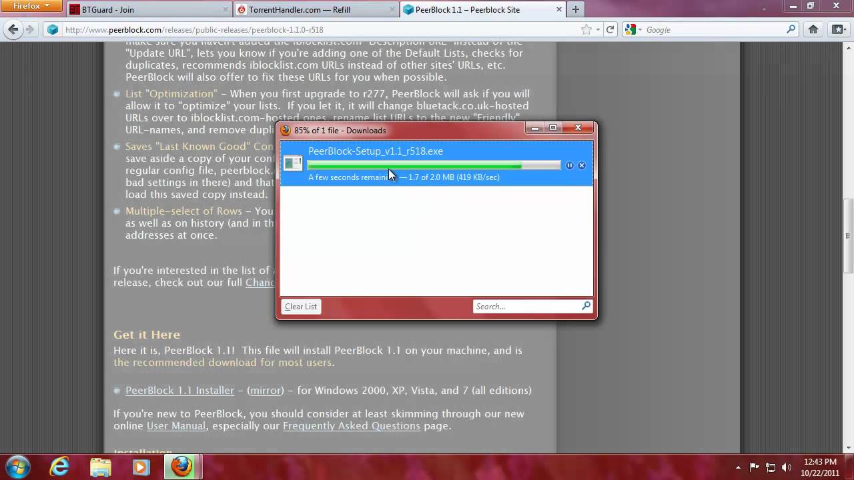This screenshot has width=854, height=480.
Task: Choose a search engine from the Google dropdown
Action: [633, 30]
